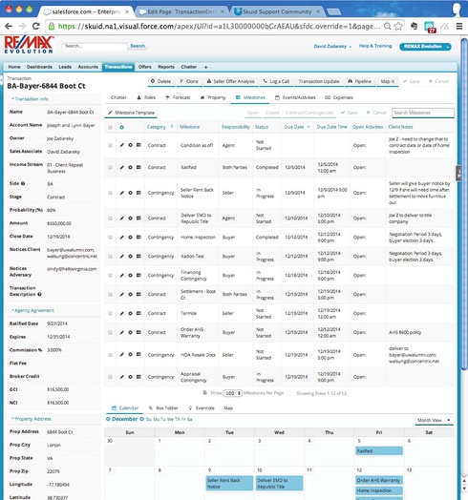Screen dimensions: 468x500
Task: Open the Skuid Support Community browser tab
Action: coord(276,11)
